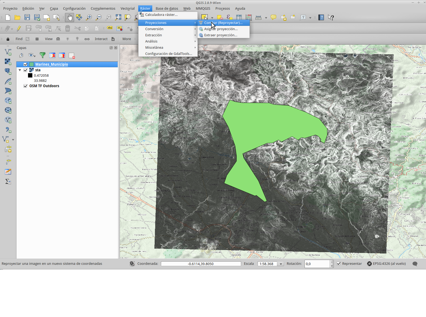Viewport: 426px width, 317px height.
Task: Uncheck the Marines_Municipio layer visibility
Action: (x=26, y=64)
